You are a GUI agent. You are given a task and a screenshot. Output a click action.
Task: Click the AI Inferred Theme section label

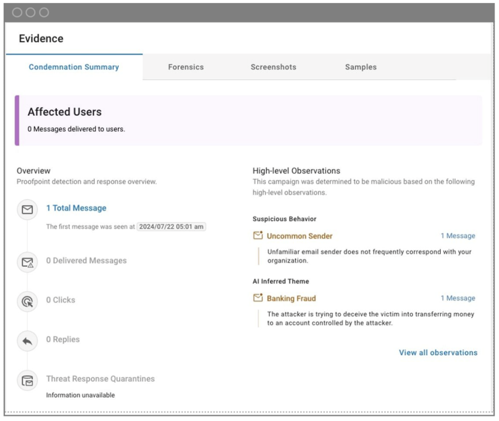281,281
